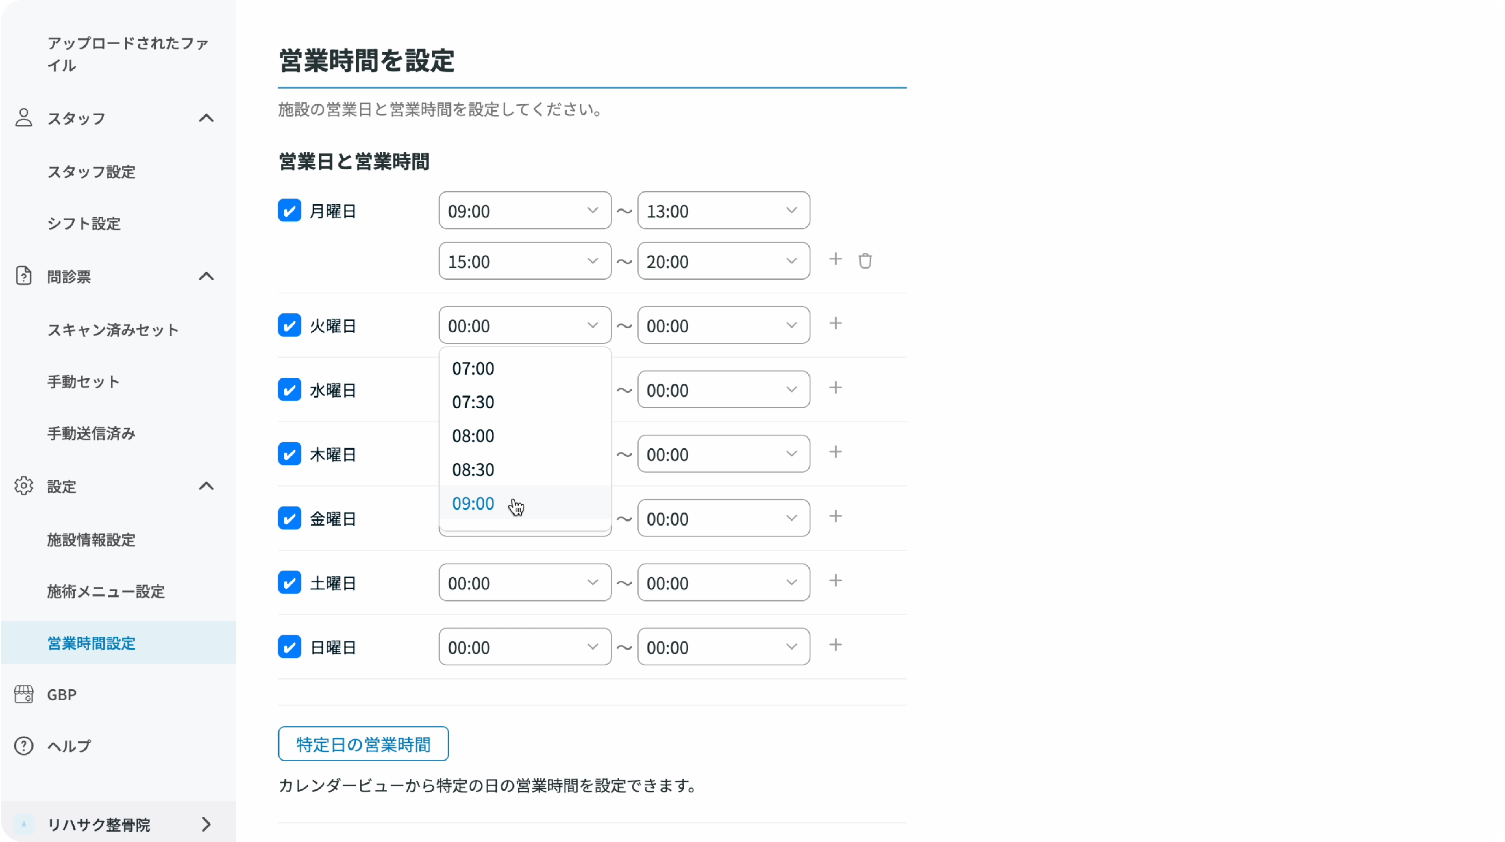The width and height of the screenshot is (1505, 842).
Task: Open the ヘルプ help icon
Action: click(x=23, y=746)
